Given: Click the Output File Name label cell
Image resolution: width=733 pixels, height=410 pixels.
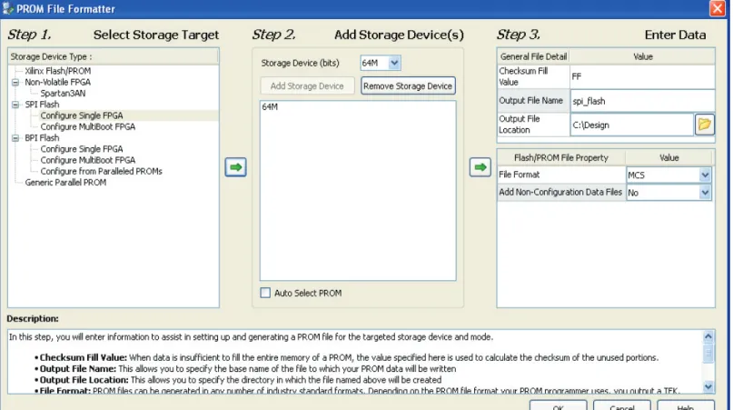Looking at the screenshot, I should (x=533, y=101).
